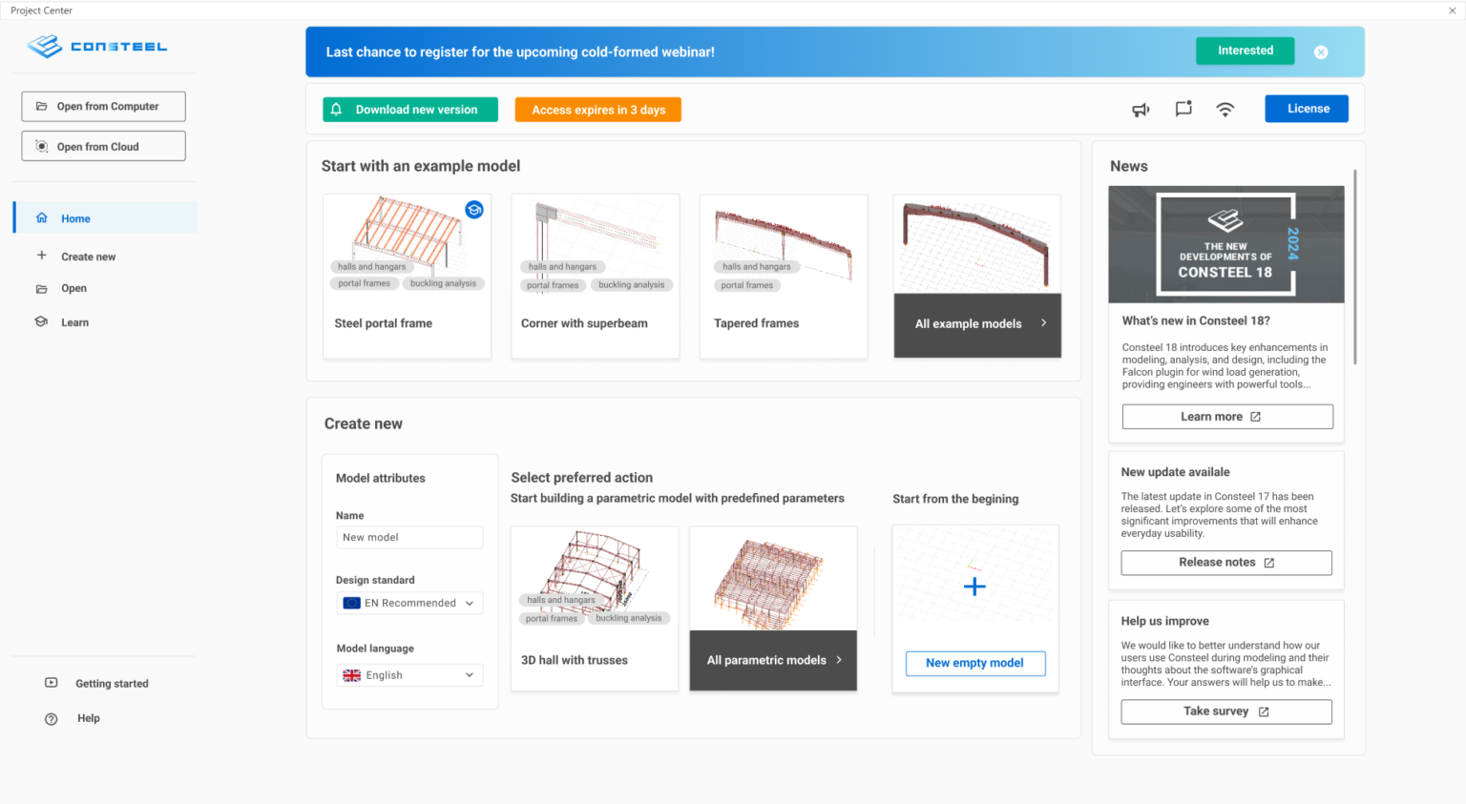The height and width of the screenshot is (804, 1466).
Task: Close the Project Center window
Action: coord(1452,10)
